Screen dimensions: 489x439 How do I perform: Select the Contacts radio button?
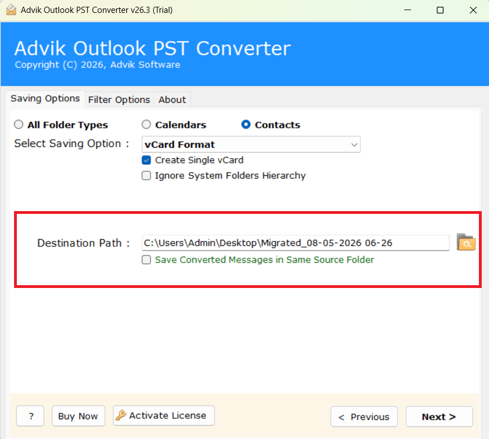click(246, 125)
